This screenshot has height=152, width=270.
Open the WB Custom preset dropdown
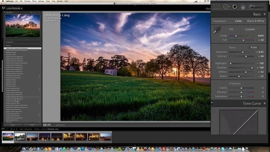pos(251,29)
